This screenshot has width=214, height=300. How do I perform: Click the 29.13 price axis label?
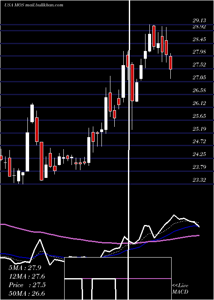199,21
